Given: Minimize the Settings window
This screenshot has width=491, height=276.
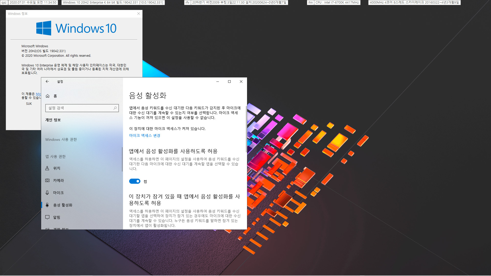Looking at the screenshot, I should pyautogui.click(x=218, y=82).
